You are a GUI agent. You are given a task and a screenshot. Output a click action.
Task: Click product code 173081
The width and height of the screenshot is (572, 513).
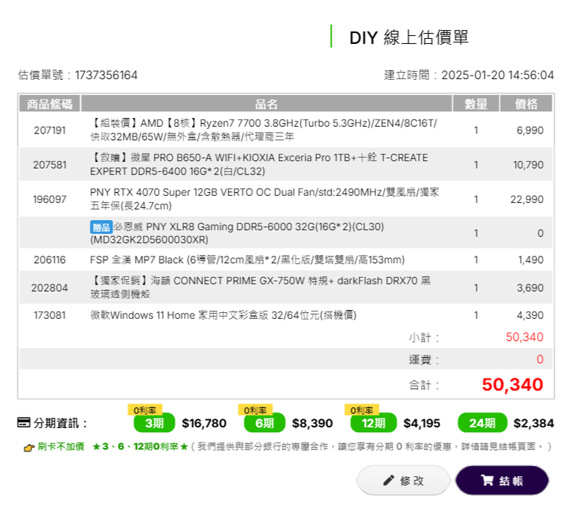coord(50,315)
